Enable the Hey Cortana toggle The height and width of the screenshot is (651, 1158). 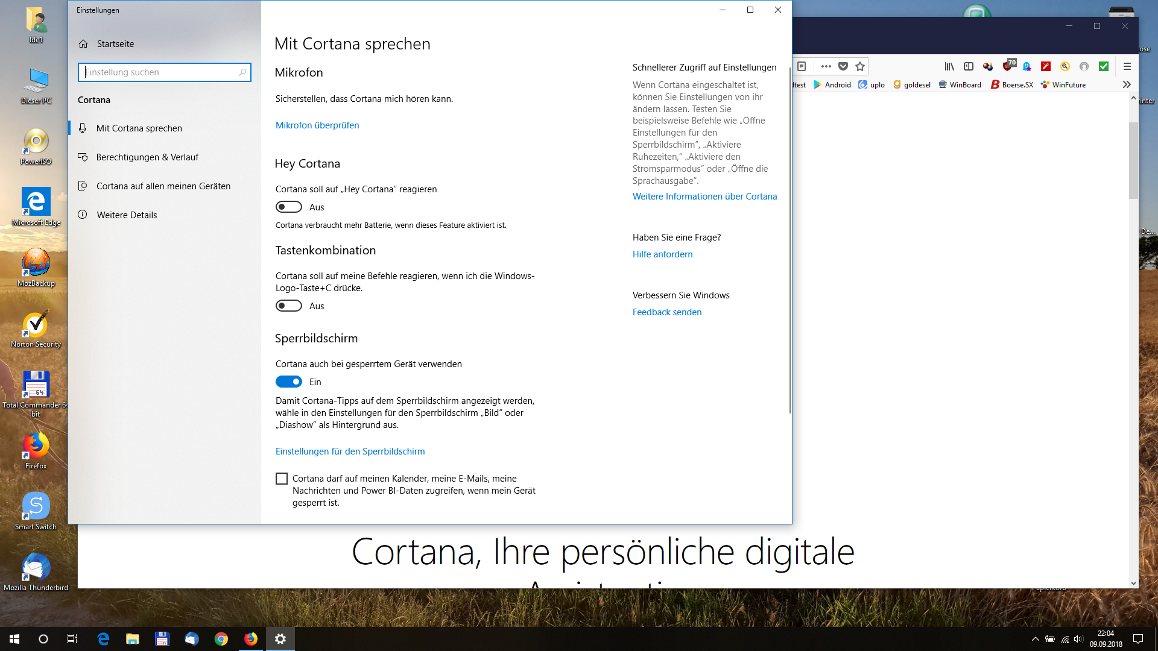(x=289, y=207)
